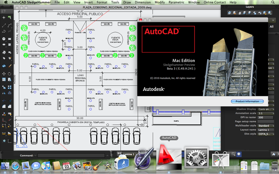Open the Dim style dropdown

coord(266,134)
